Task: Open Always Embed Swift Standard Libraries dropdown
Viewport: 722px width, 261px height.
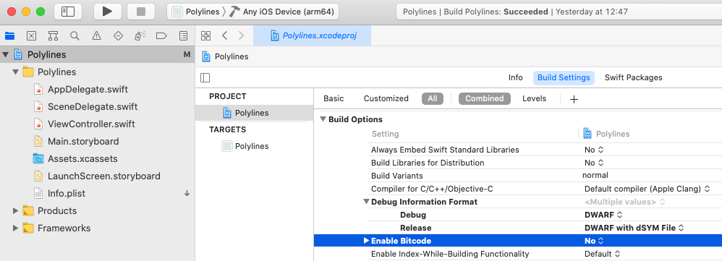Action: point(594,150)
